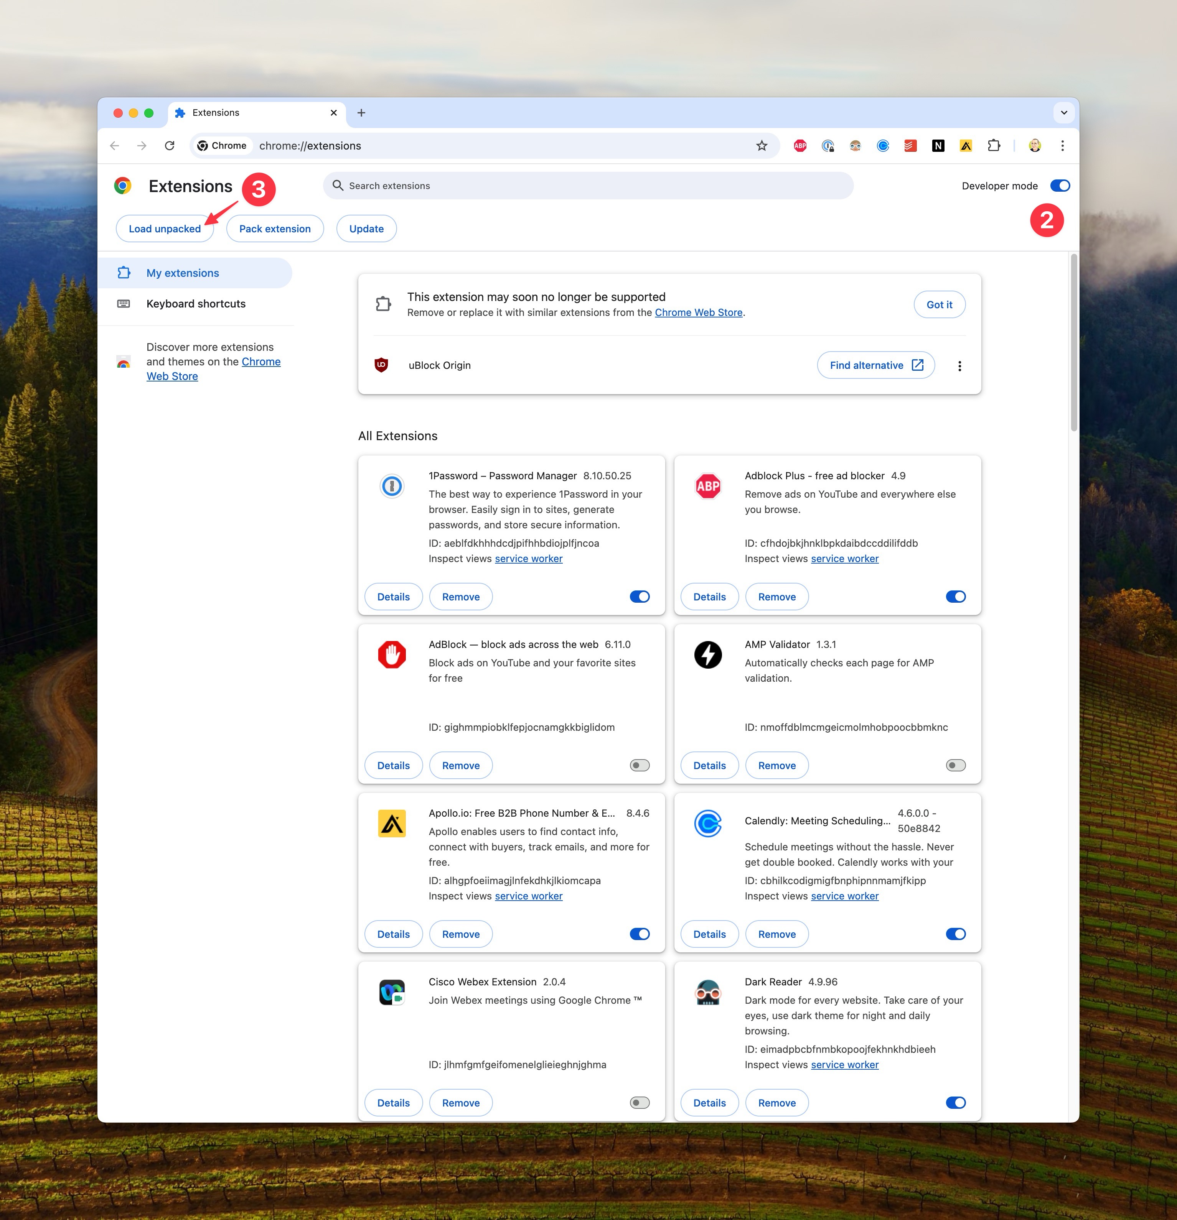Go forward with the forward arrow
Image resolution: width=1177 pixels, height=1220 pixels.
pyautogui.click(x=142, y=146)
